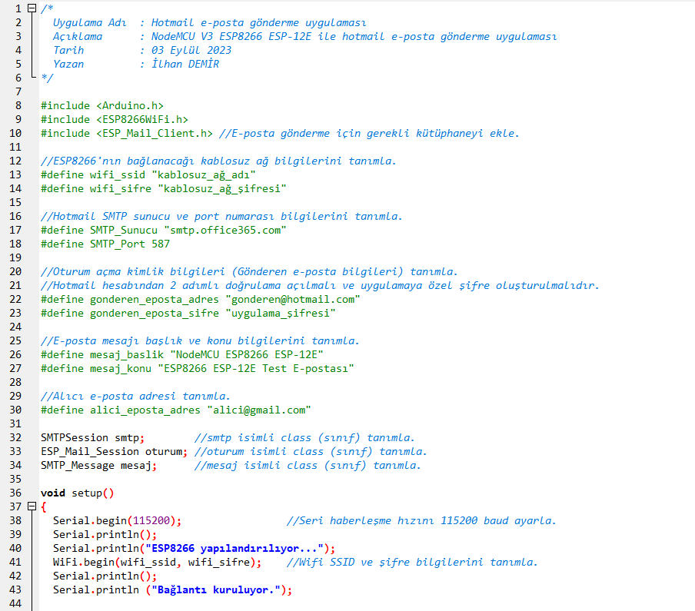
Task: Select line number 36 in the margin
Action: click(x=16, y=493)
